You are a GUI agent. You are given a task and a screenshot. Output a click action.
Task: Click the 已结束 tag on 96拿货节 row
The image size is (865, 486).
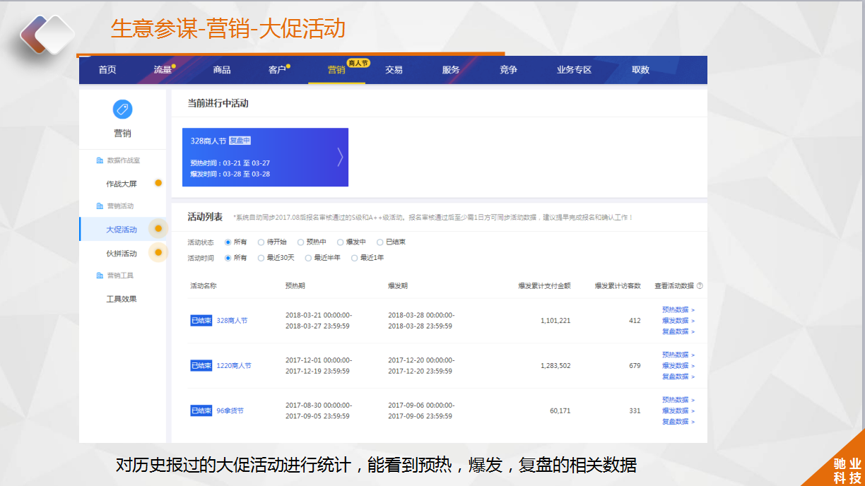click(201, 411)
